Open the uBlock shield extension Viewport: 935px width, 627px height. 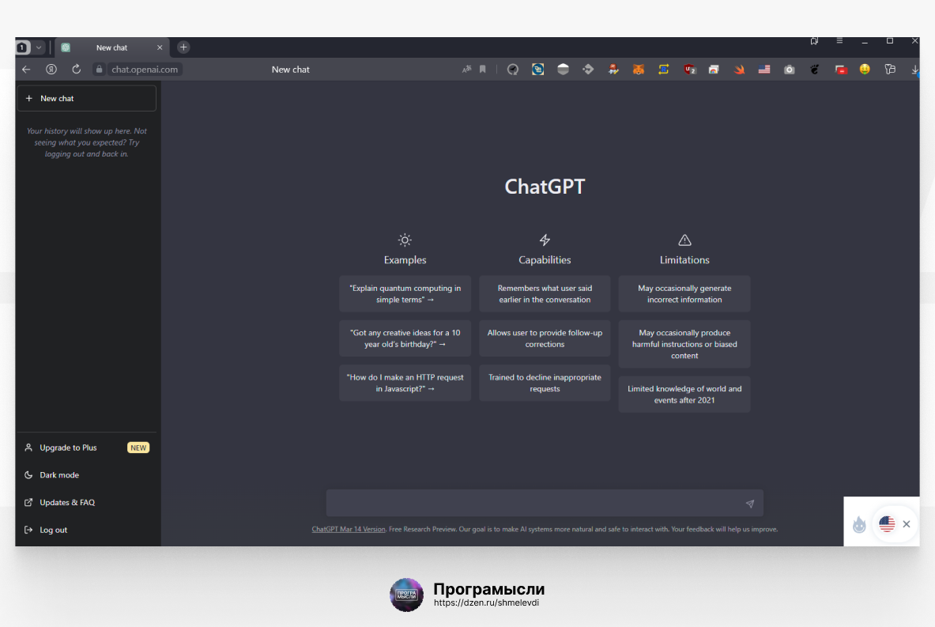pos(689,70)
